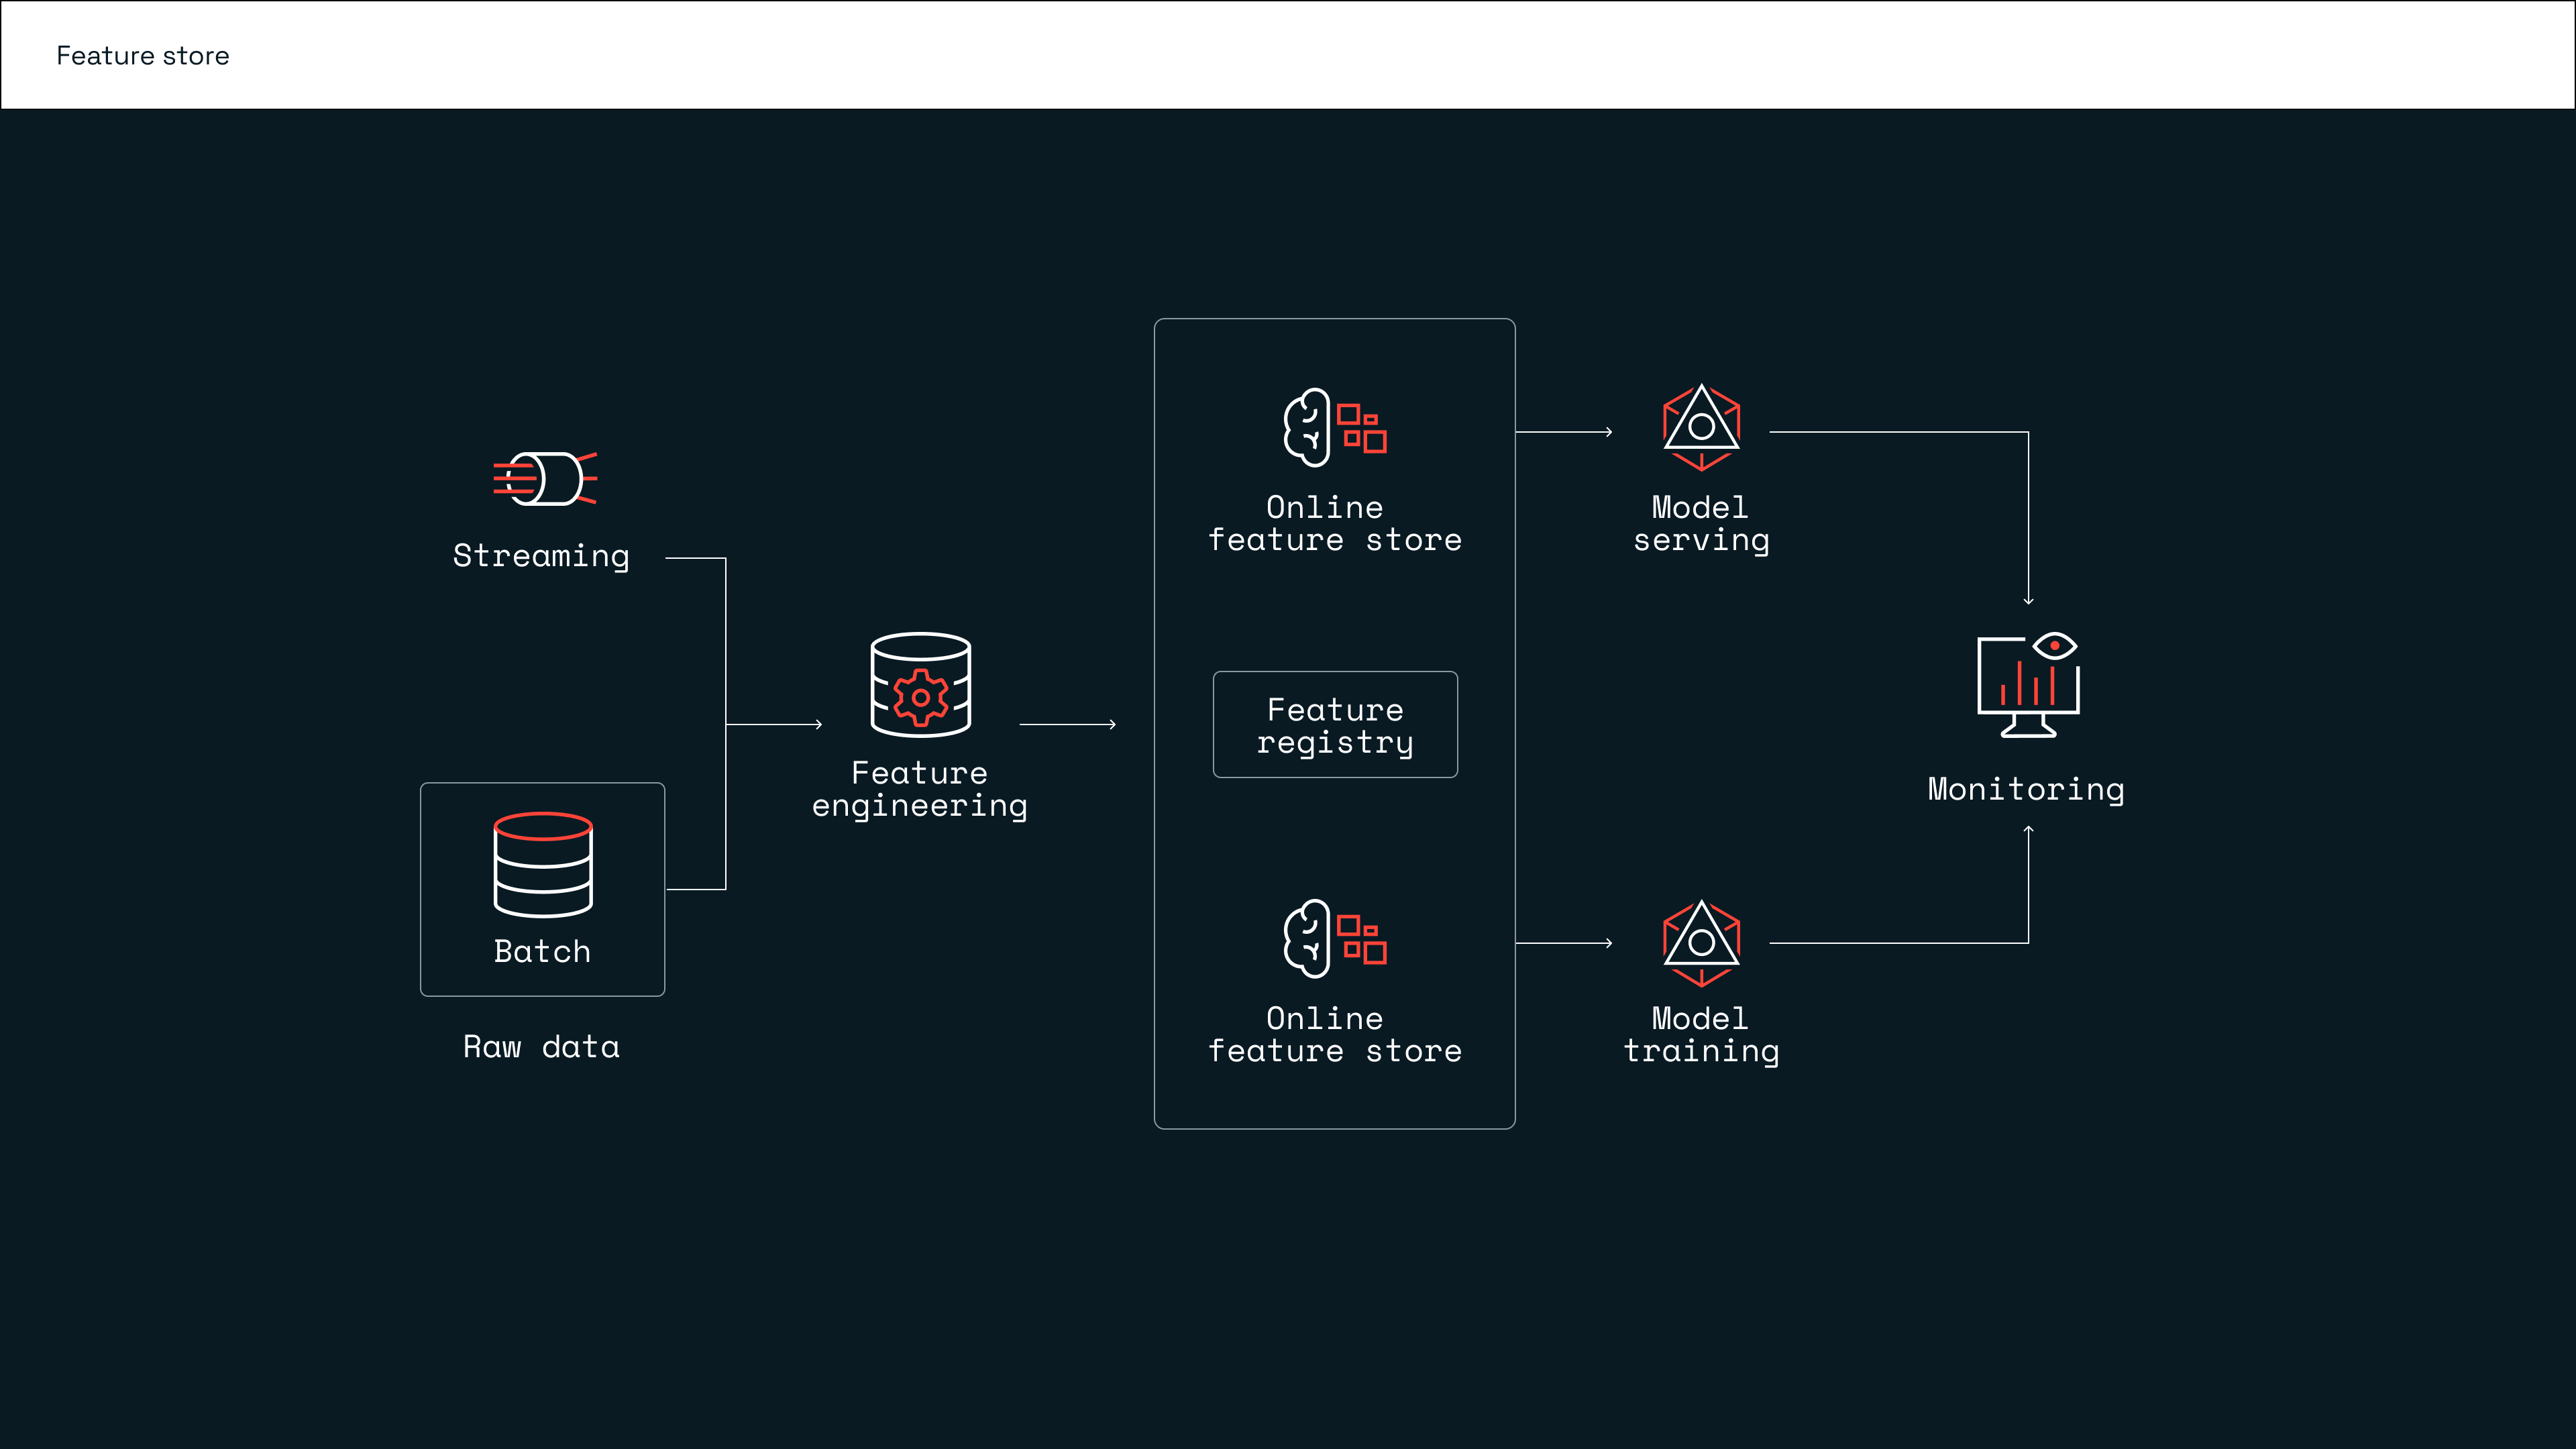
Task: Select the upper Online feature store brain icon
Action: click(1334, 427)
